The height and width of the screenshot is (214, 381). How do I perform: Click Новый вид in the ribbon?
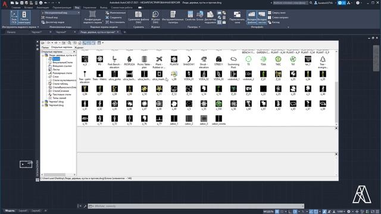point(49,17)
